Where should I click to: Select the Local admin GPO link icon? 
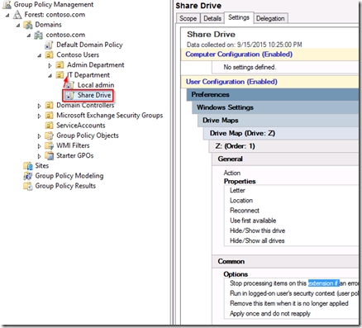pyautogui.click(x=70, y=85)
